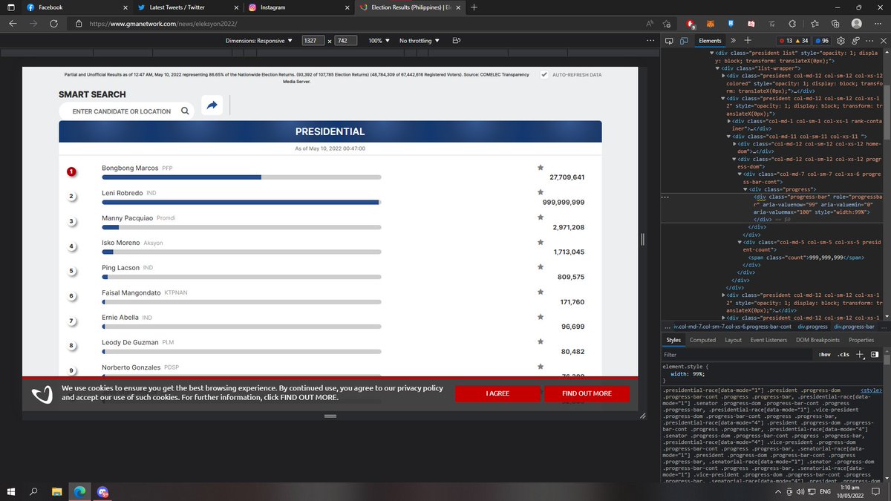Open the No throttling dropdown
Viewport: 891px width, 501px height.
(420, 41)
